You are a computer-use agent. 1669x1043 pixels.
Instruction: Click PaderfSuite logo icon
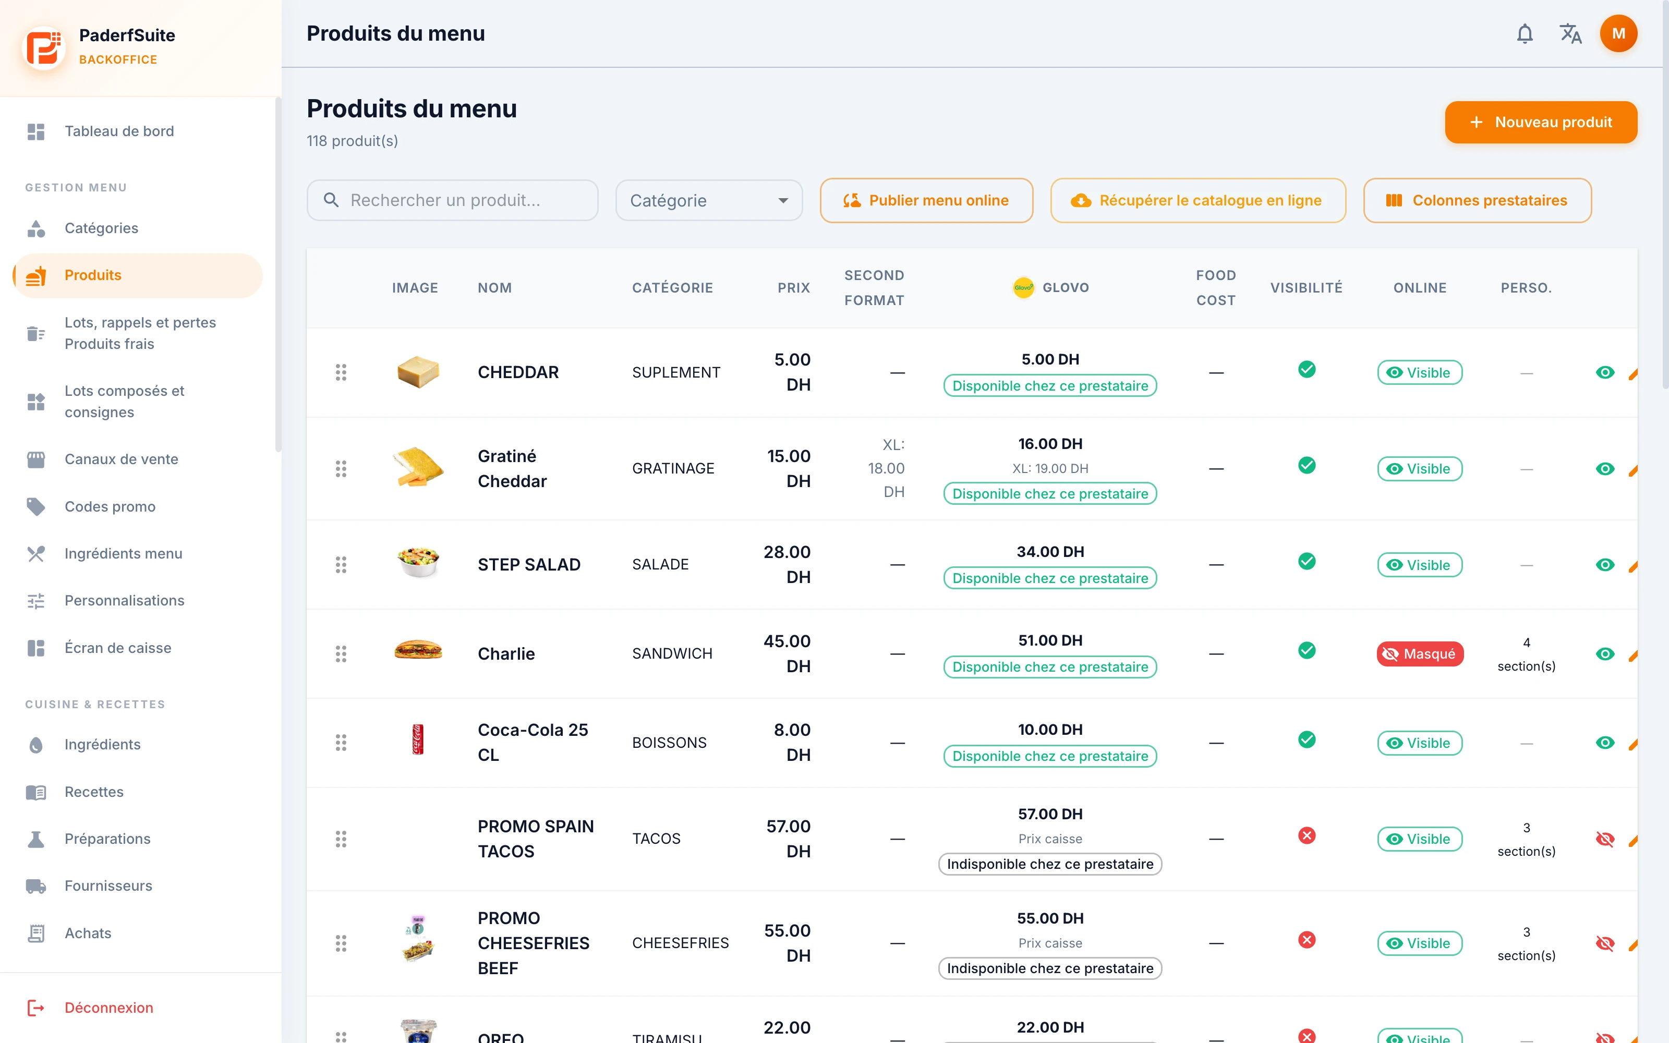point(44,47)
